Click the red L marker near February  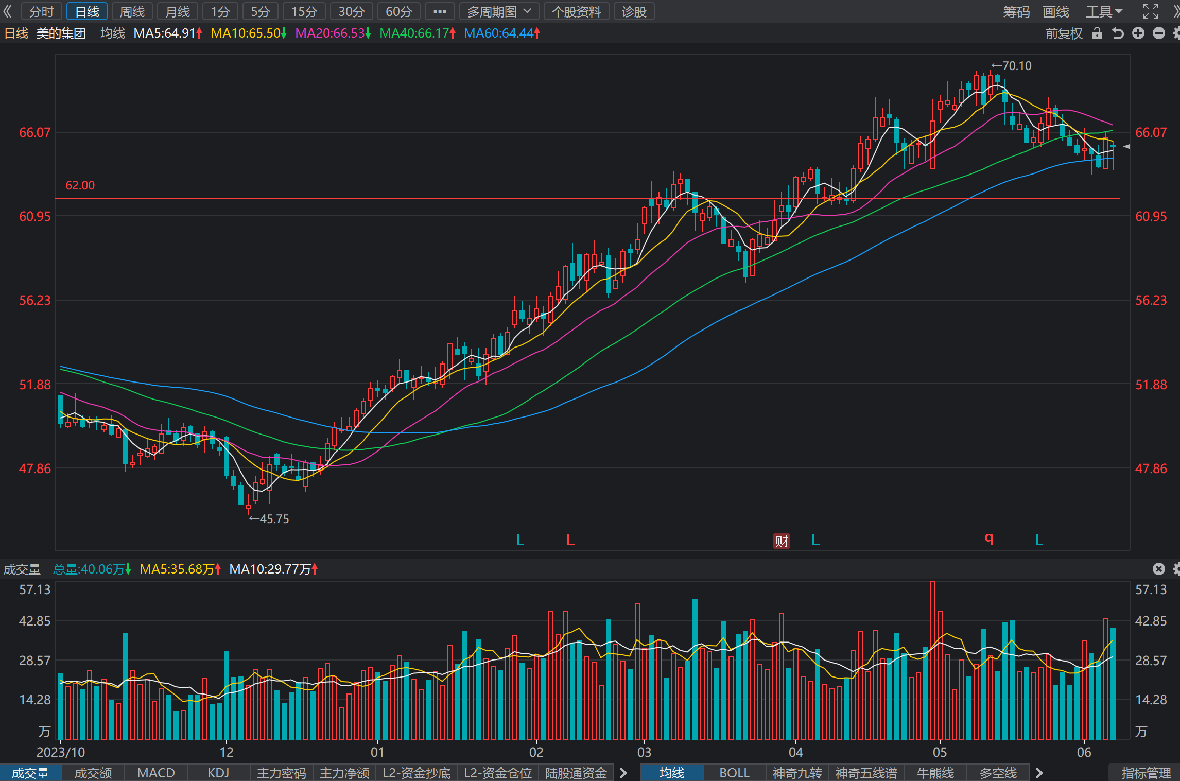tap(570, 540)
